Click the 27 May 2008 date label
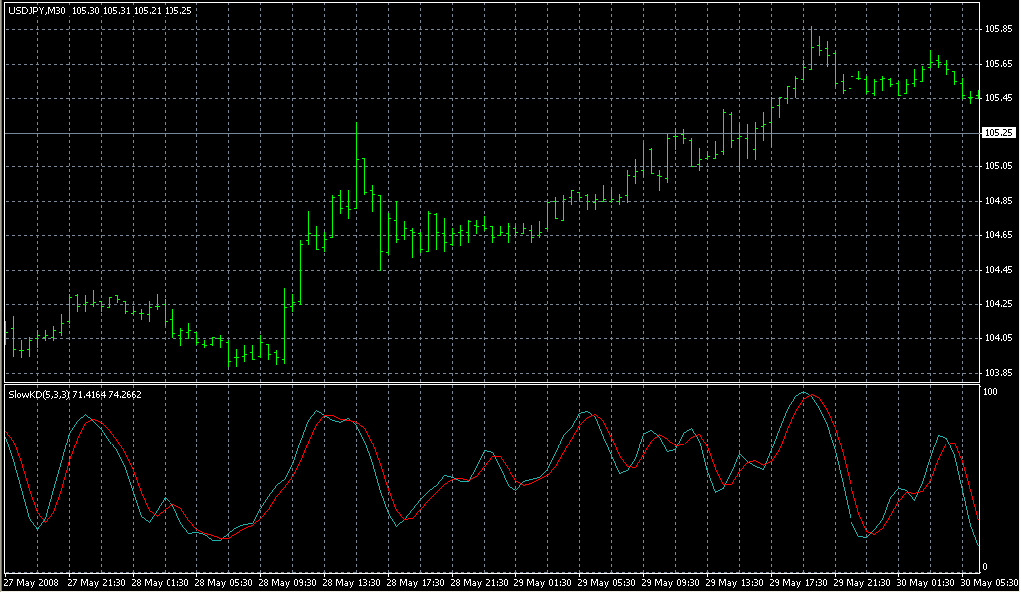The width and height of the screenshot is (1021, 592). (30, 583)
